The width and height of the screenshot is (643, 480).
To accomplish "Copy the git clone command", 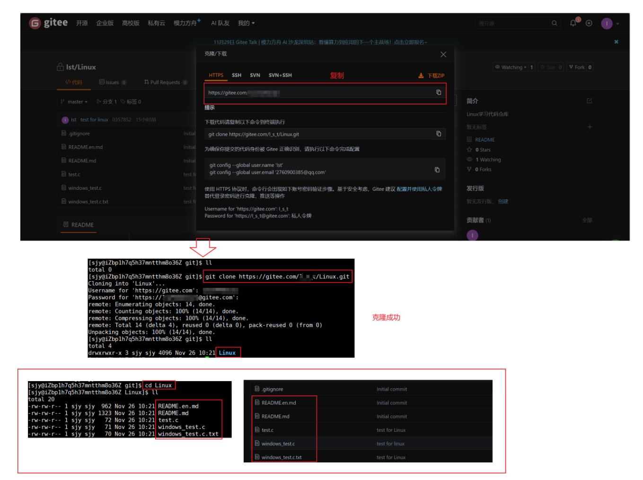I will tap(439, 134).
